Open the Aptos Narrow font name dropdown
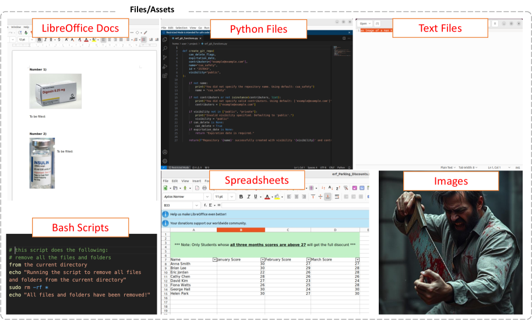 pyautogui.click(x=207, y=197)
